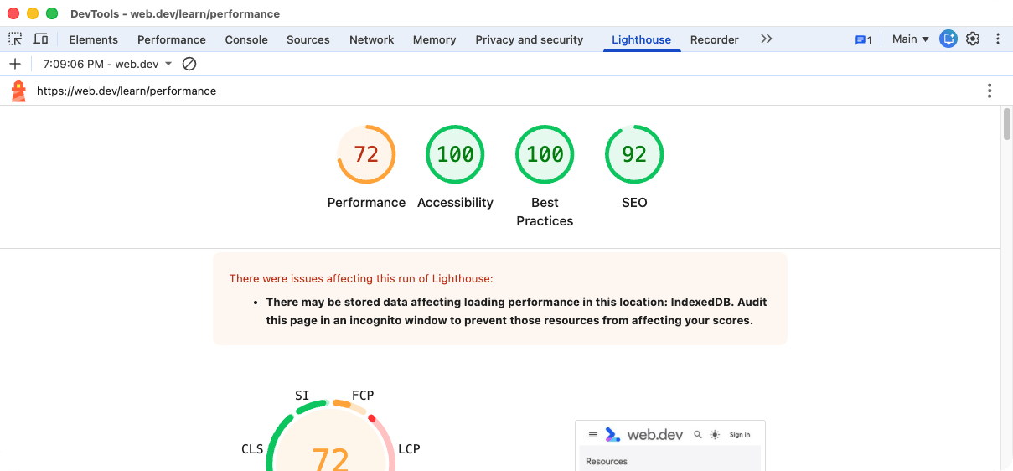Show more tabs with the chevron
Screen dimensions: 1013x471
click(766, 39)
